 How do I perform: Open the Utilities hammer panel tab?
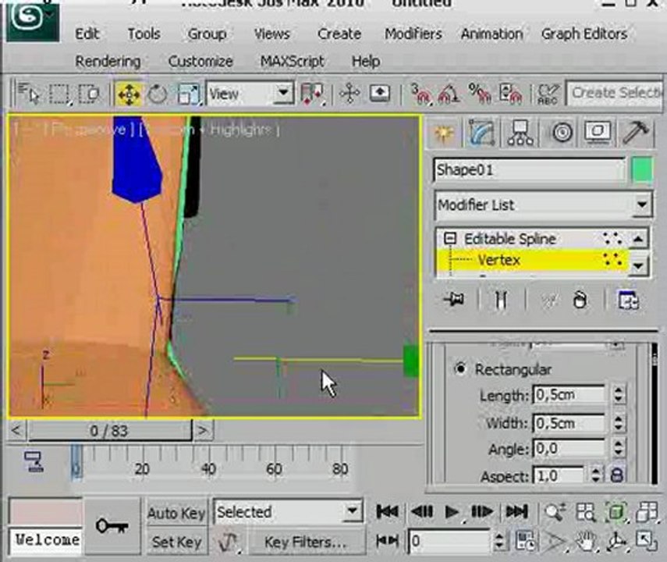point(637,133)
